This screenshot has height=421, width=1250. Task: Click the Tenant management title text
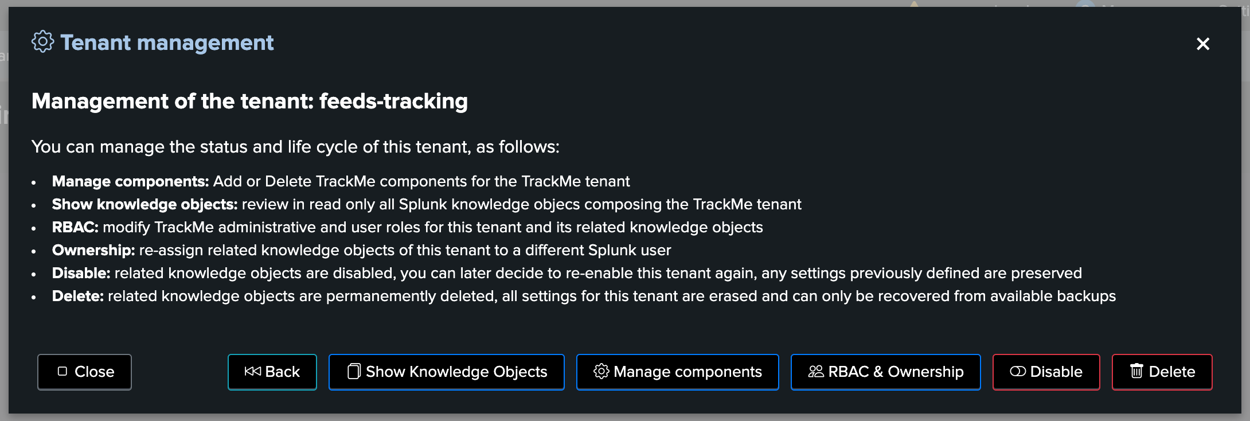(x=167, y=42)
